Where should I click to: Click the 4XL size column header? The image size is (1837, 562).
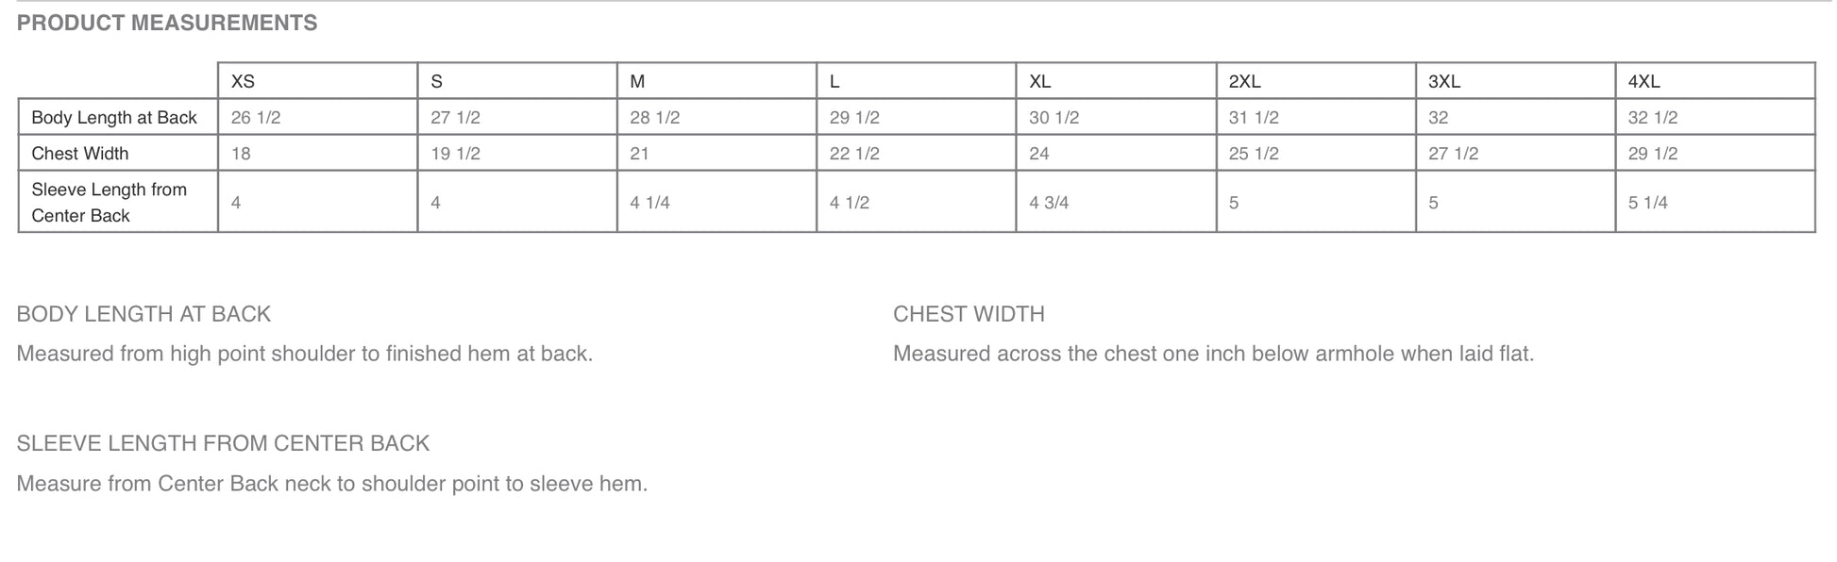tap(1643, 82)
